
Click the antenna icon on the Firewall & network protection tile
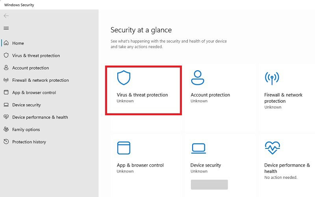pos(272,78)
